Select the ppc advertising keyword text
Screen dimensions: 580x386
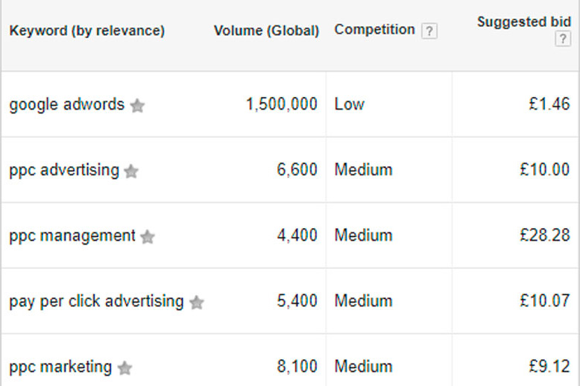coord(64,170)
